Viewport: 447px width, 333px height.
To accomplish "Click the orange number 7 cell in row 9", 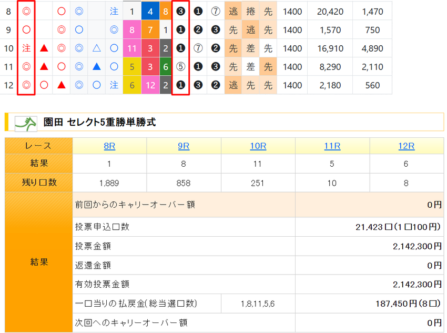I will pos(150,30).
